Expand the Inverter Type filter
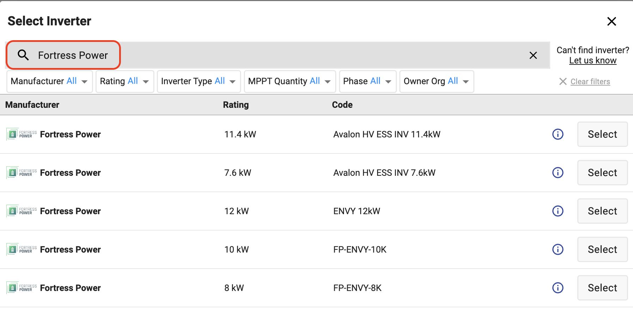This screenshot has width=633, height=310. pyautogui.click(x=199, y=81)
